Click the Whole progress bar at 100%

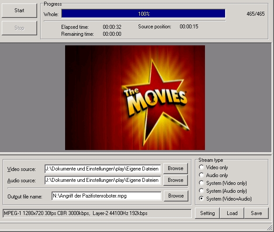point(143,14)
